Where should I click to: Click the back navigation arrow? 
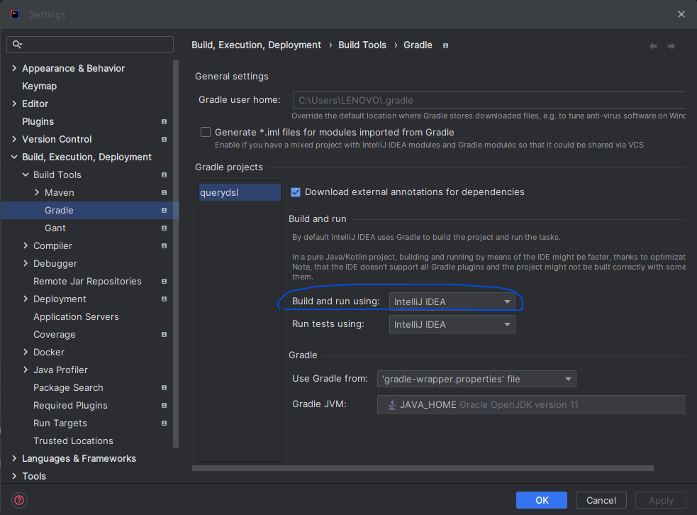coord(653,46)
